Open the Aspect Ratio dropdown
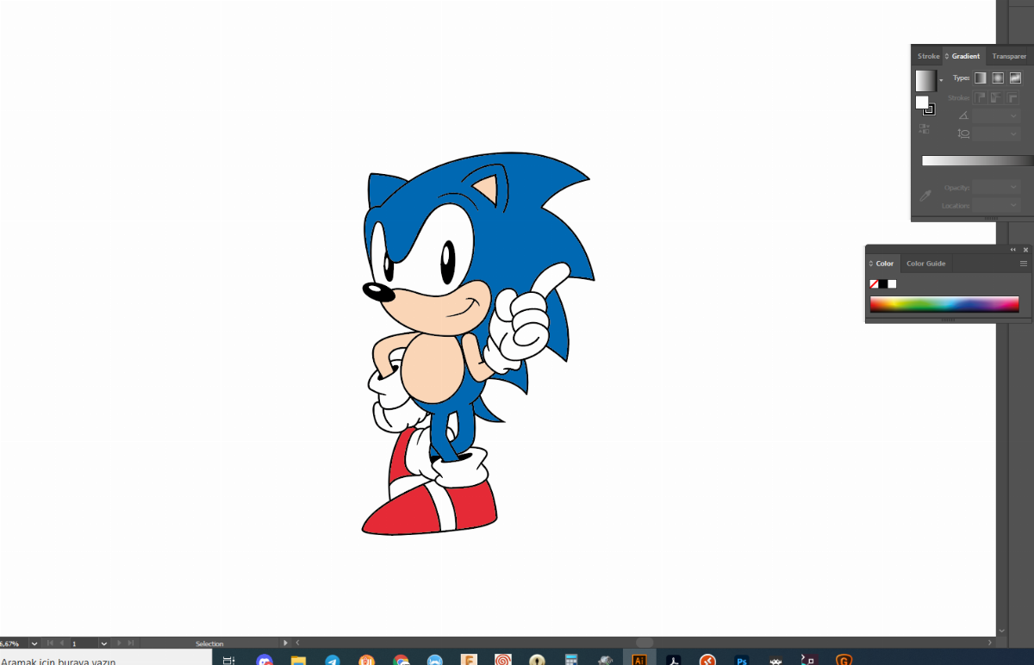This screenshot has width=1034, height=665. [x=1013, y=134]
